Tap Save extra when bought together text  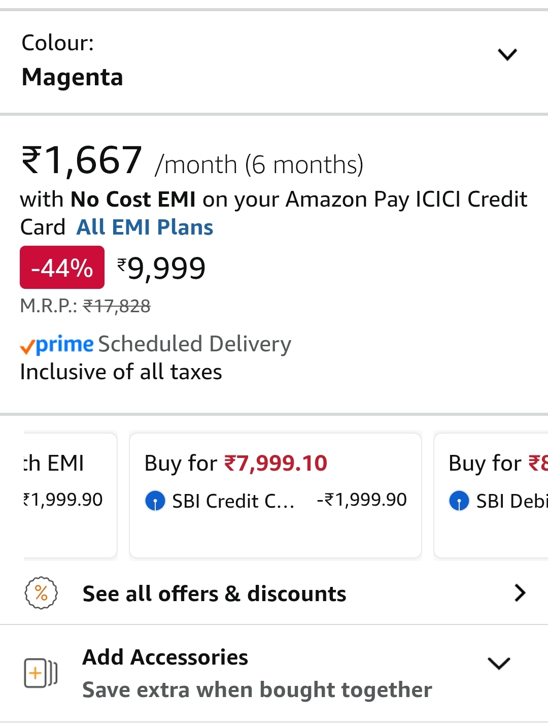tap(257, 690)
